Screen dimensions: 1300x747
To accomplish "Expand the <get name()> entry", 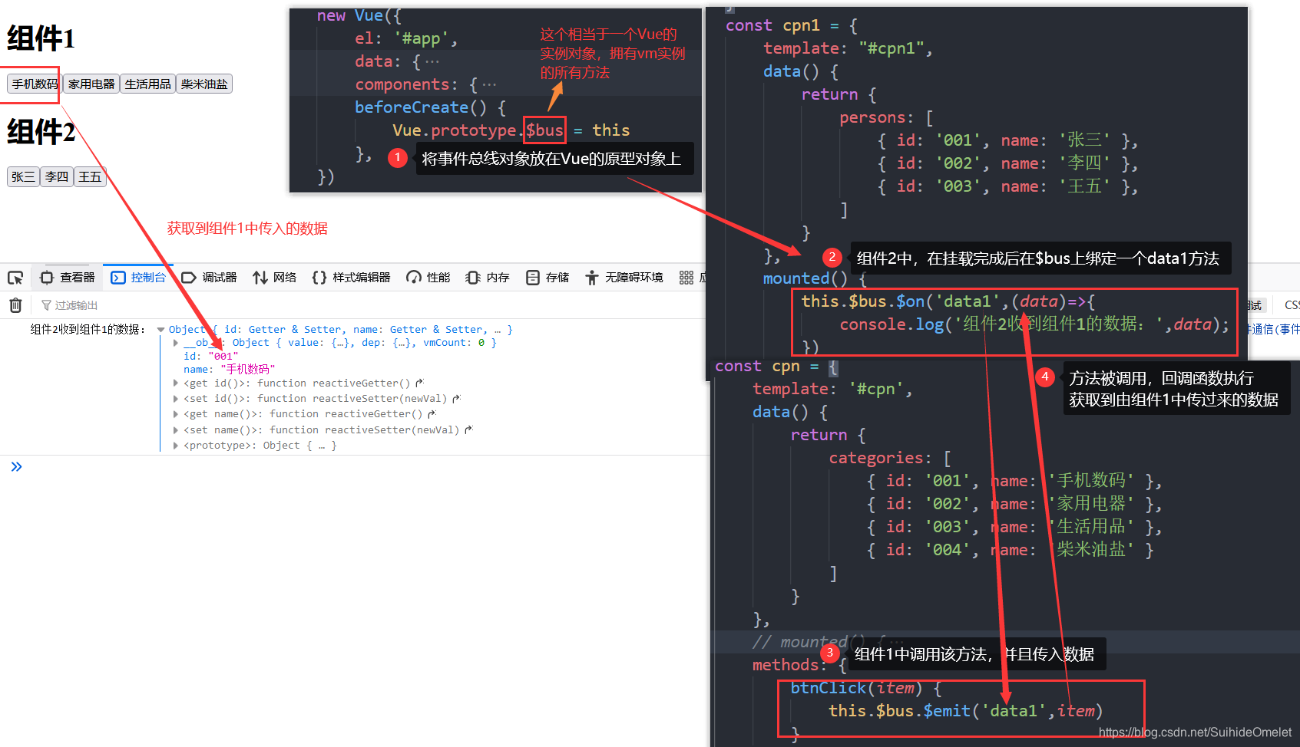I will pos(176,414).
